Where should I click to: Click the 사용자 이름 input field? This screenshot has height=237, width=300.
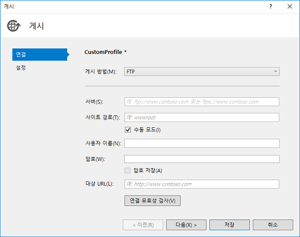pos(202,143)
